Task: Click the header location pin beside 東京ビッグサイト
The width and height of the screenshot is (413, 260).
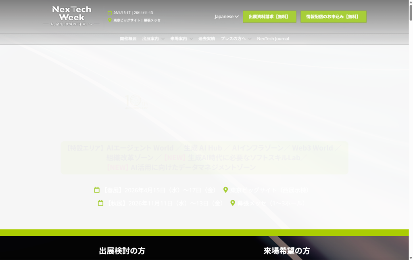Action: click(x=110, y=20)
